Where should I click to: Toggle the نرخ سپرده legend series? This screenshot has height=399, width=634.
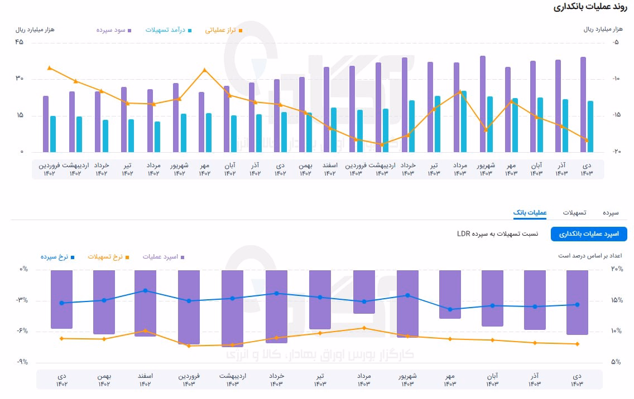(57, 257)
